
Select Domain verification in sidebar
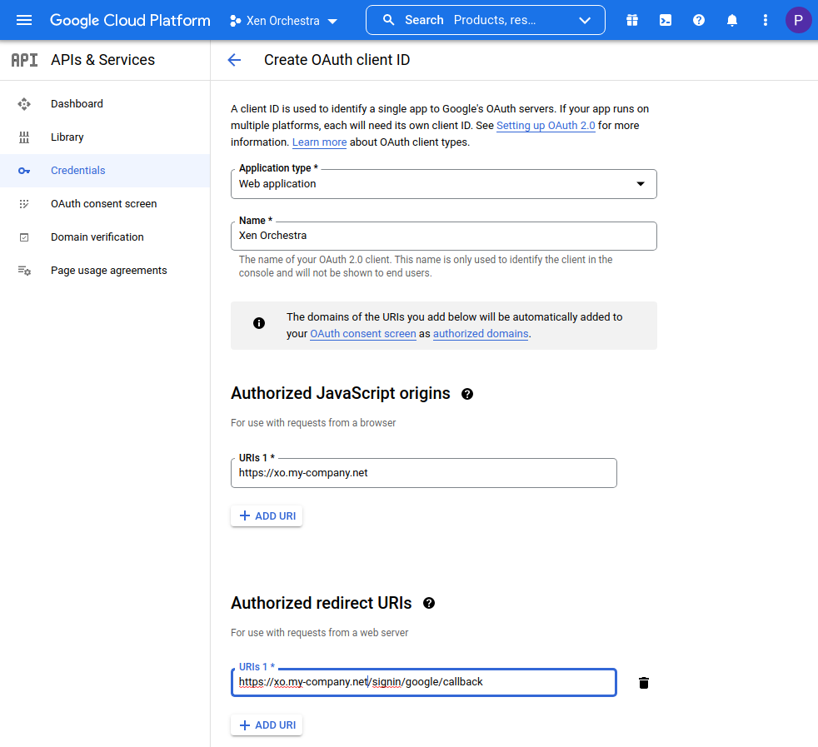97,237
